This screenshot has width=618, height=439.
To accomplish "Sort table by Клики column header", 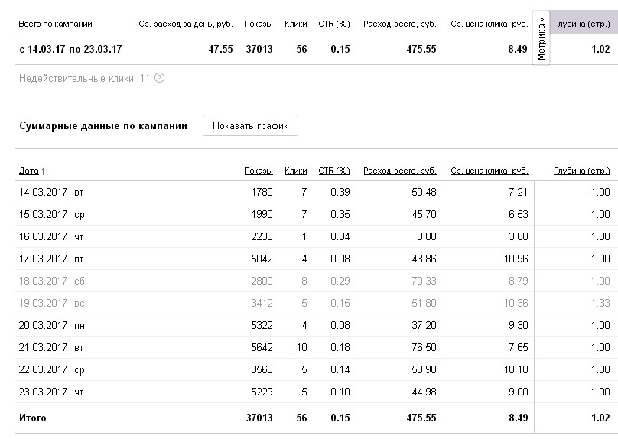I will click(x=295, y=171).
